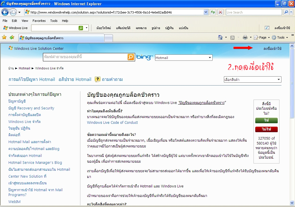The width and height of the screenshot is (295, 207).
Task: Click the จดหมาย toolbar button
Action: pos(141,28)
